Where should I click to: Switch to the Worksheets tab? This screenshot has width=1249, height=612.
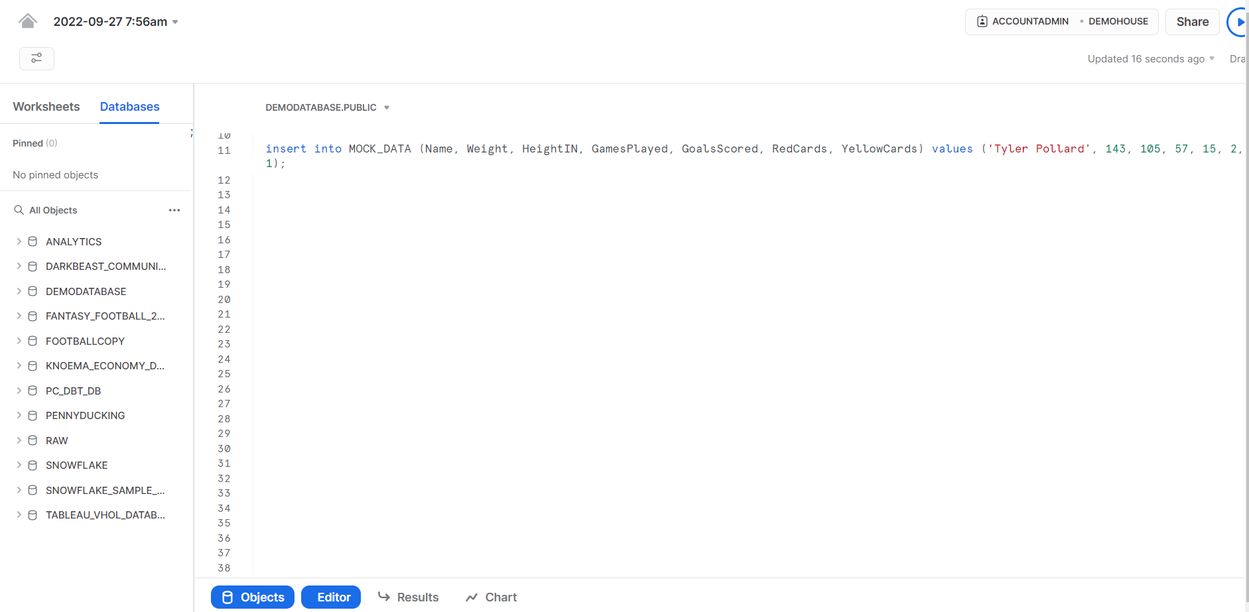pyautogui.click(x=46, y=106)
